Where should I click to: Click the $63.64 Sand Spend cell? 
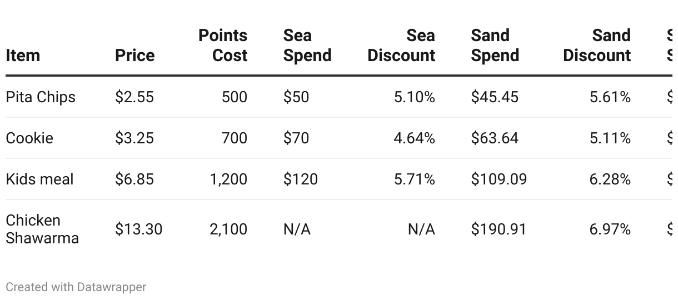pyautogui.click(x=495, y=138)
